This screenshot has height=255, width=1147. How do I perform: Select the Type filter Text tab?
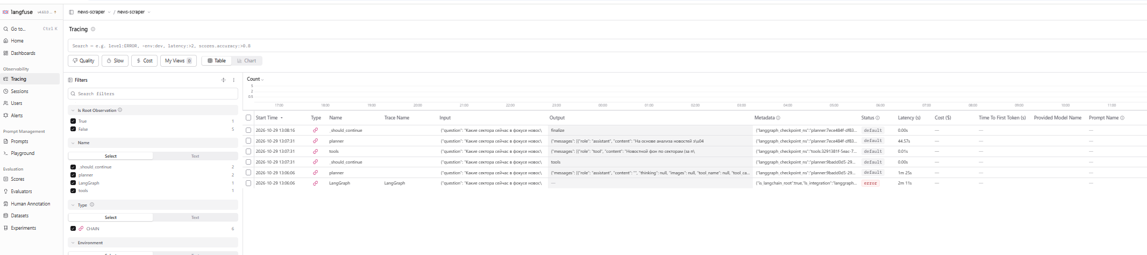(x=195, y=217)
